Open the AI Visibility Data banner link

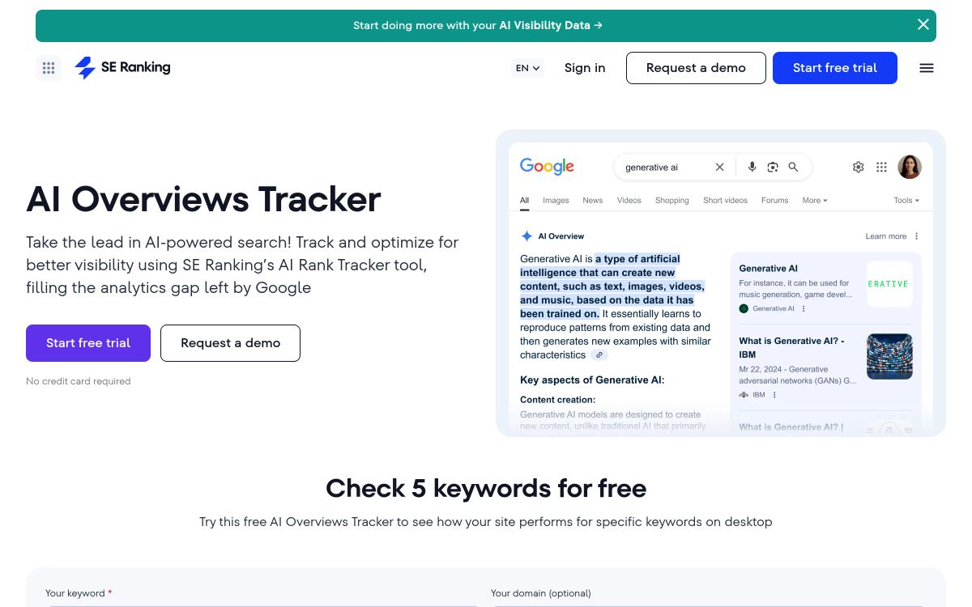coord(478,25)
